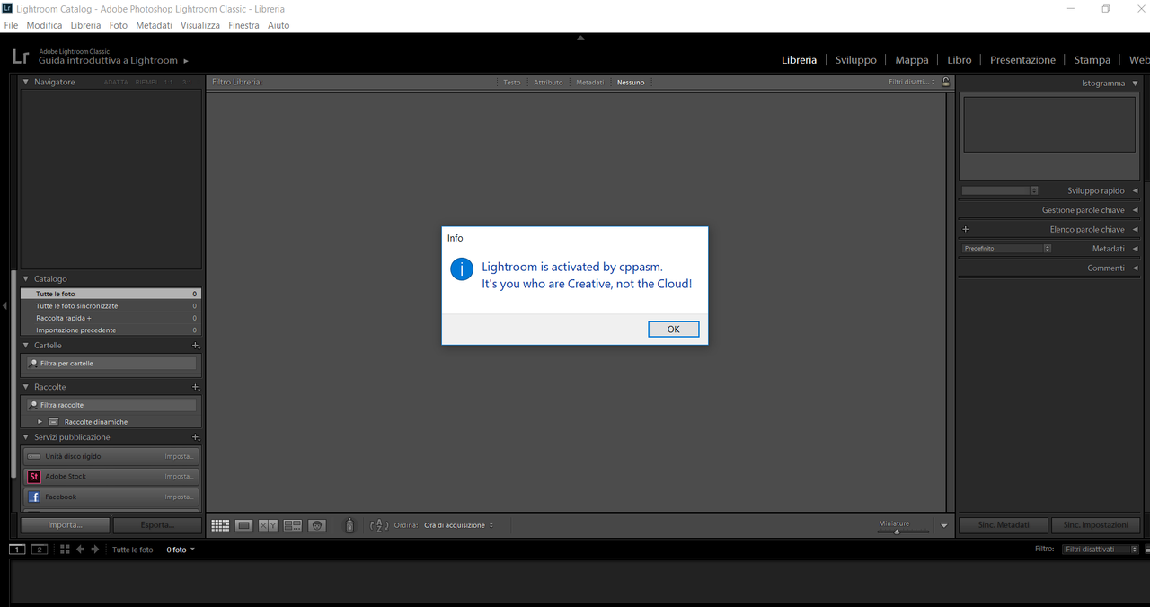Switch to Mappa module
The height and width of the screenshot is (607, 1150).
(912, 60)
